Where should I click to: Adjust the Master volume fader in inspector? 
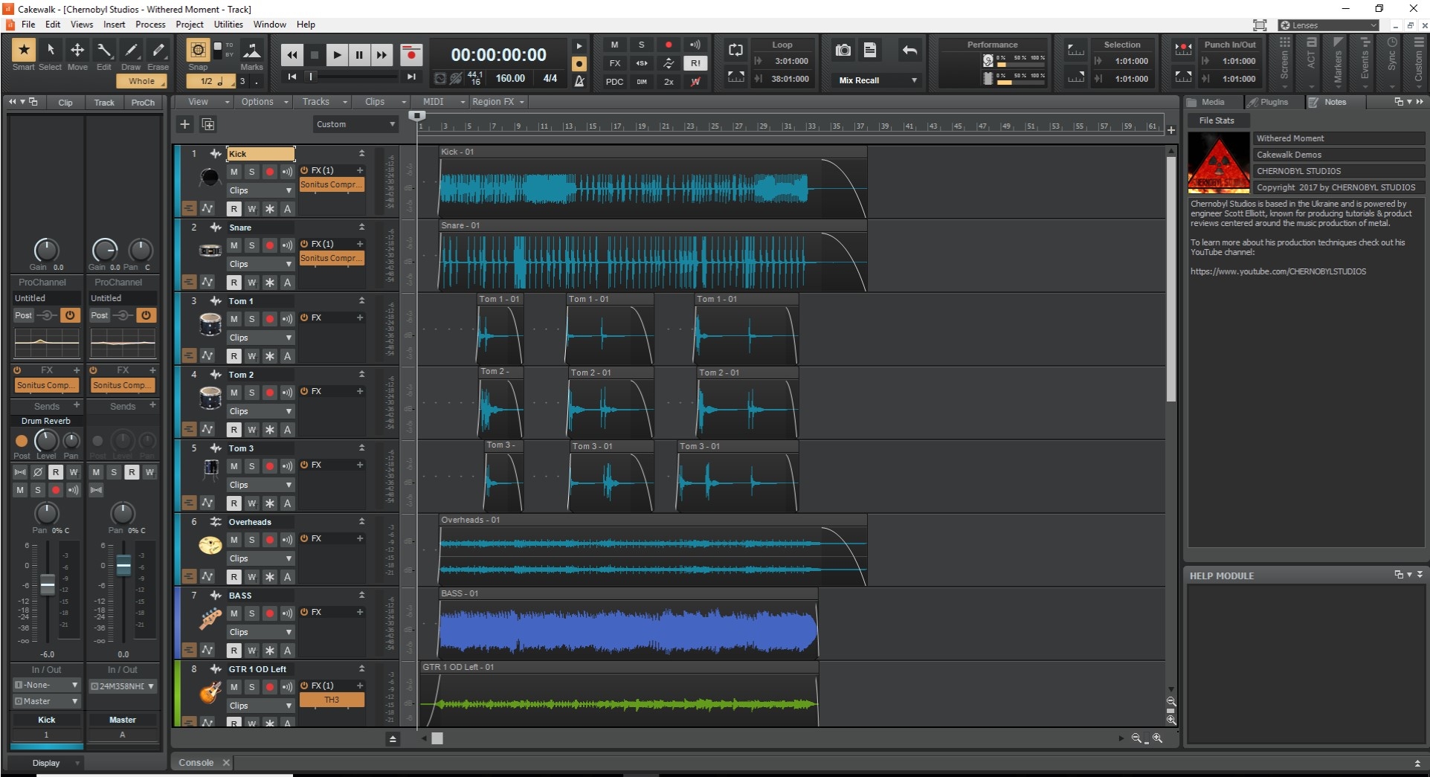[123, 566]
